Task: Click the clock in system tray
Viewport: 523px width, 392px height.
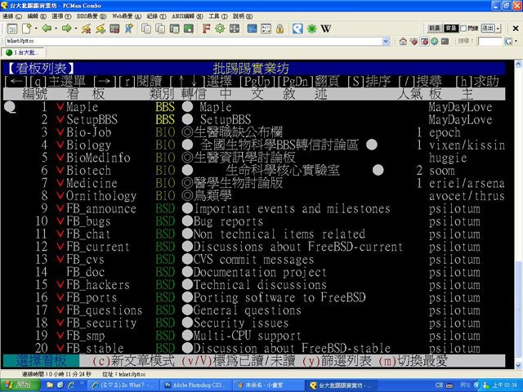Action: click(x=505, y=385)
